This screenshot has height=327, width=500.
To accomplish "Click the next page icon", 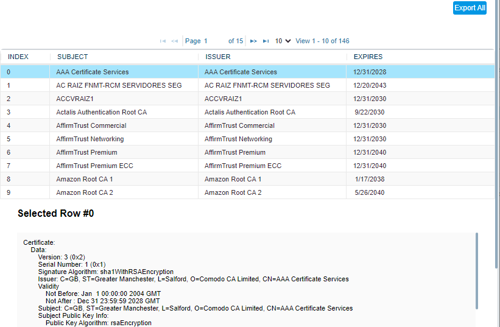I will click(x=253, y=41).
